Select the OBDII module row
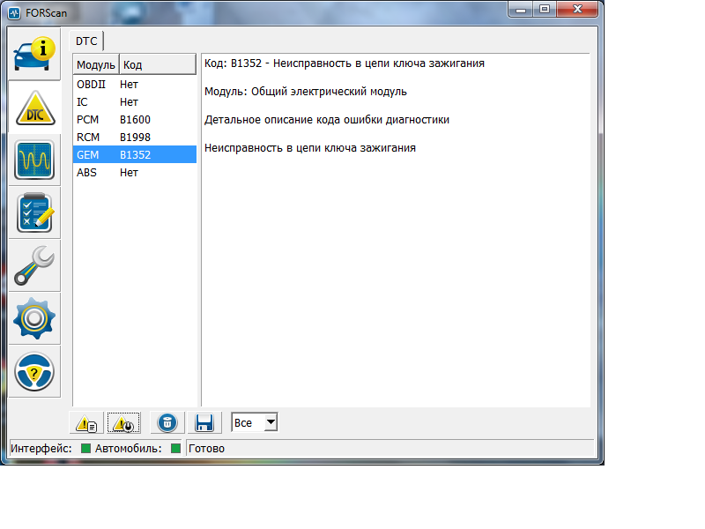Image resolution: width=705 pixels, height=529 pixels. click(x=134, y=84)
